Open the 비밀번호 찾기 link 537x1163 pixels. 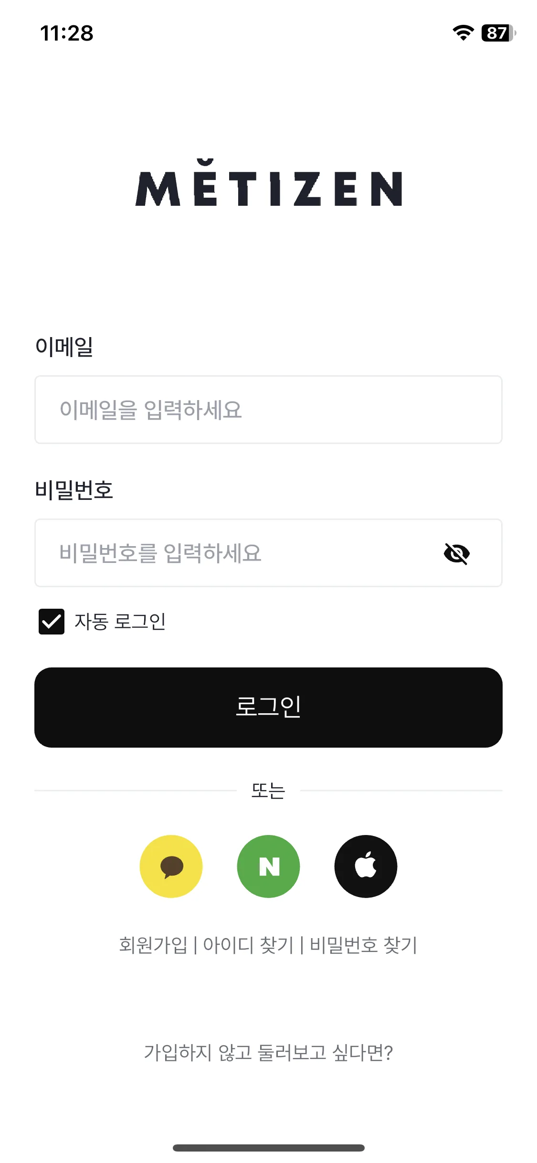point(364,945)
